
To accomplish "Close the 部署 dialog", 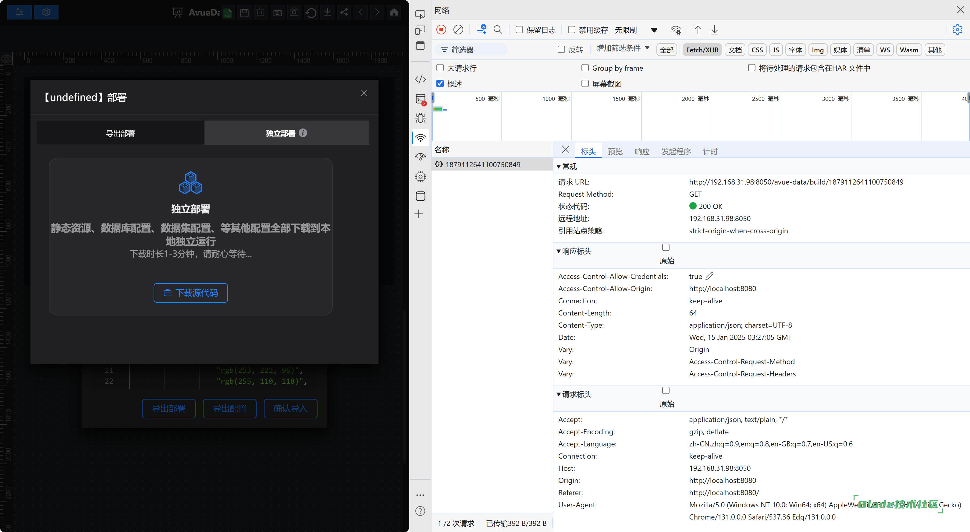I will tap(364, 93).
